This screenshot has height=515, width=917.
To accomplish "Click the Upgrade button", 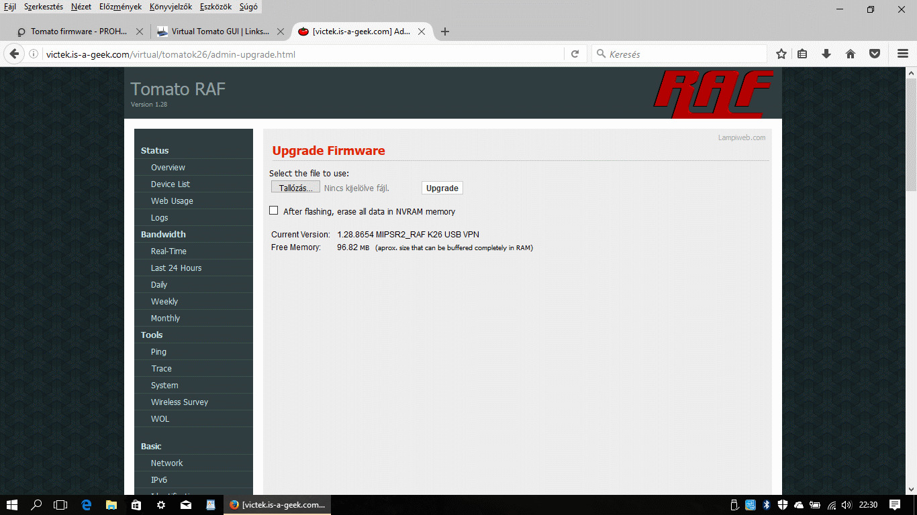I will [442, 188].
